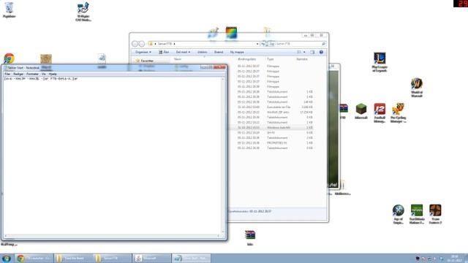Click the Åbn button in the Explorer toolbar

tap(164, 52)
